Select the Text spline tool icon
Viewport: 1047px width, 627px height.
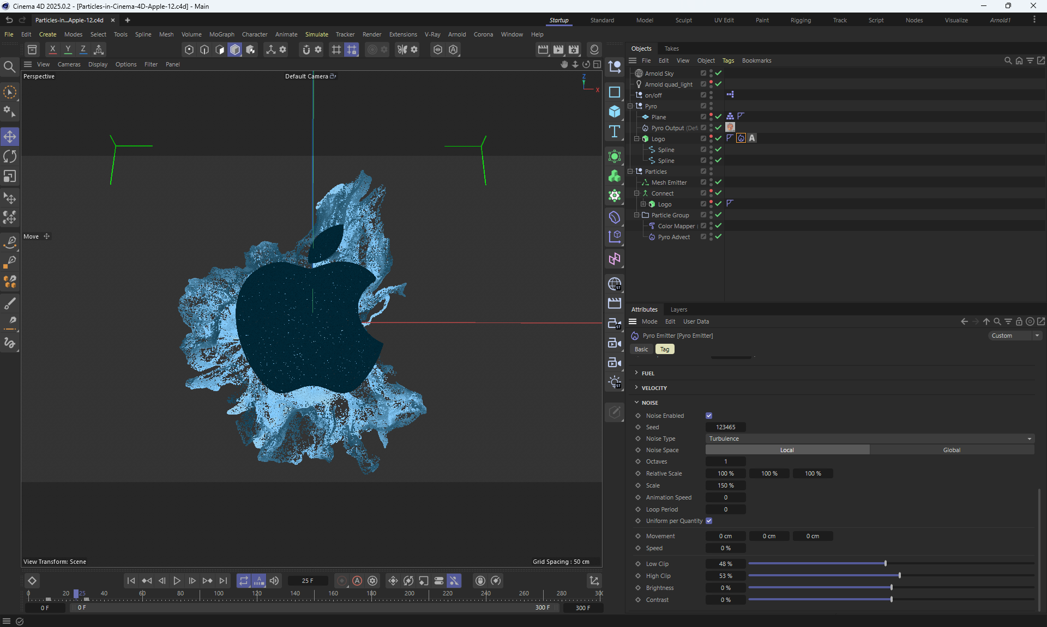click(615, 131)
